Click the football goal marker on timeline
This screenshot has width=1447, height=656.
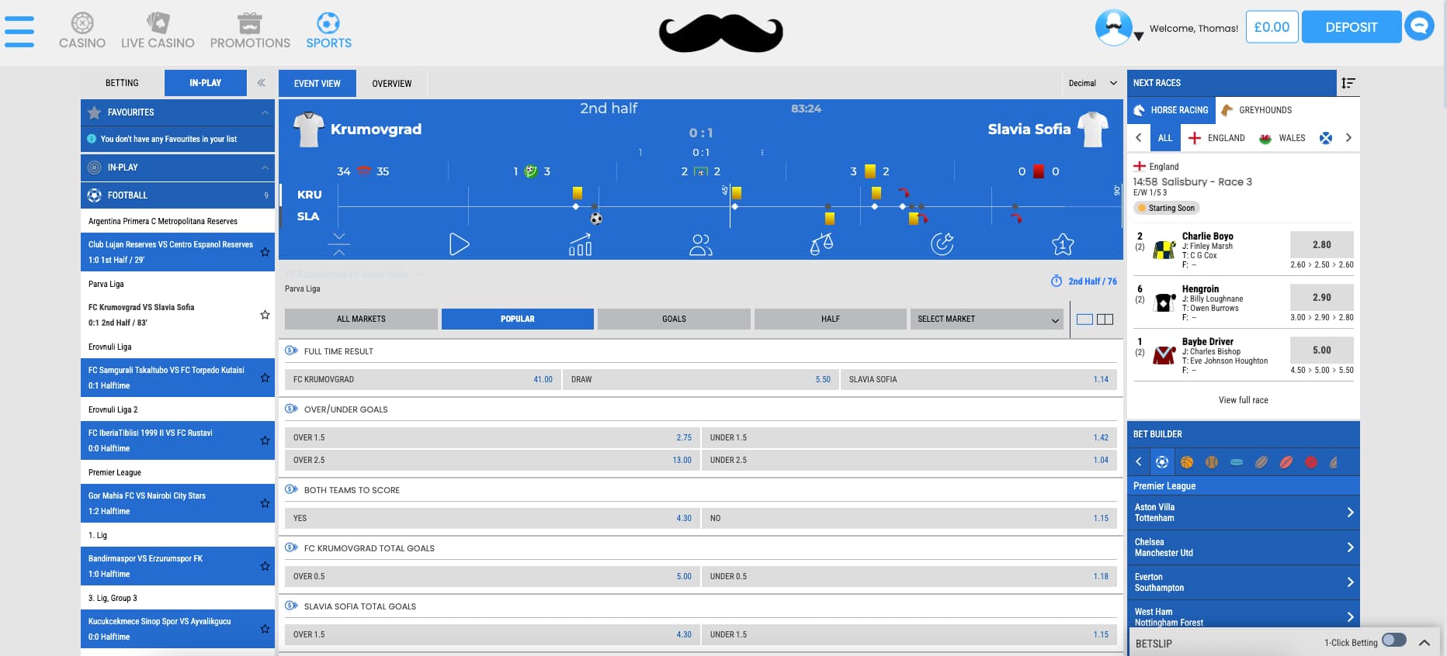(596, 219)
